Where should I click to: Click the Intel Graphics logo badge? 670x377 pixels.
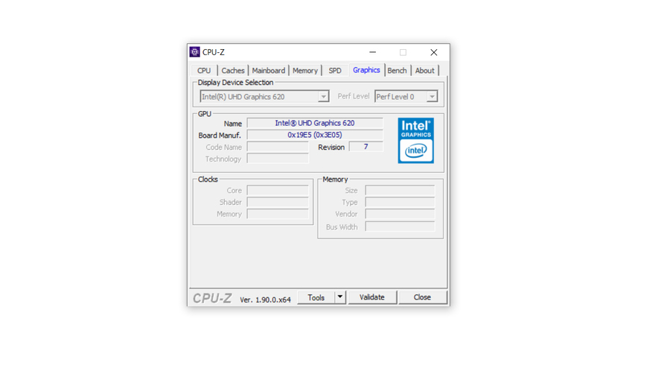pos(415,141)
